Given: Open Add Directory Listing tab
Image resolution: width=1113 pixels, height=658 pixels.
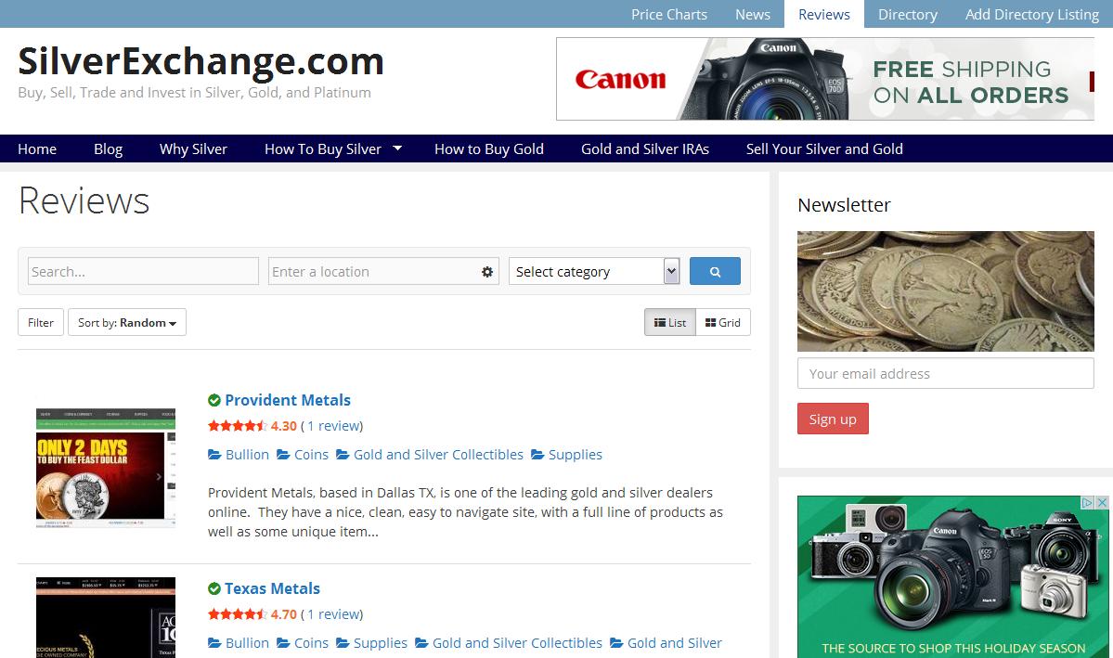Looking at the screenshot, I should 1032,14.
